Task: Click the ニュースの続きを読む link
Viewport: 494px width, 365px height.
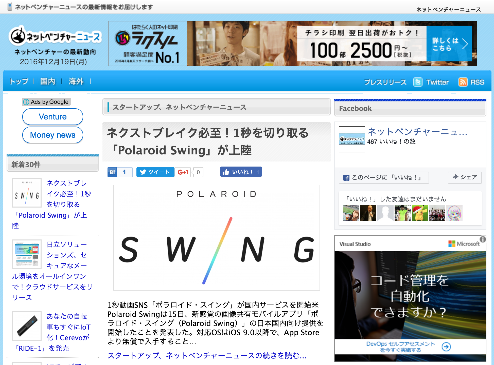Action: [207, 355]
